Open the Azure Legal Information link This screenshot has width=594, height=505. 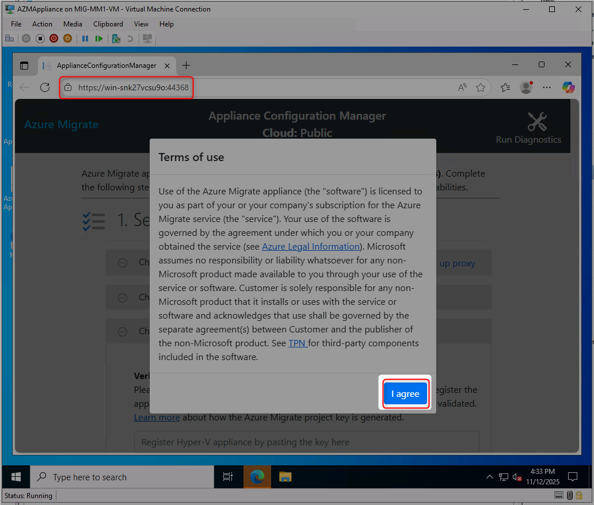pos(311,246)
